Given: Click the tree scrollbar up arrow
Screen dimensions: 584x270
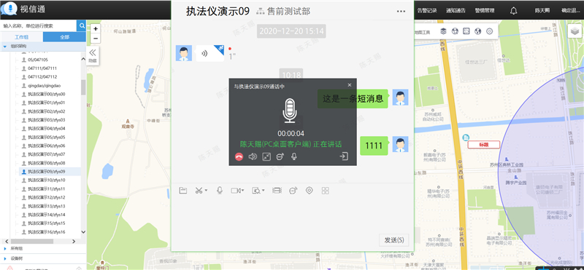Looking at the screenshot, I should click(x=83, y=59).
